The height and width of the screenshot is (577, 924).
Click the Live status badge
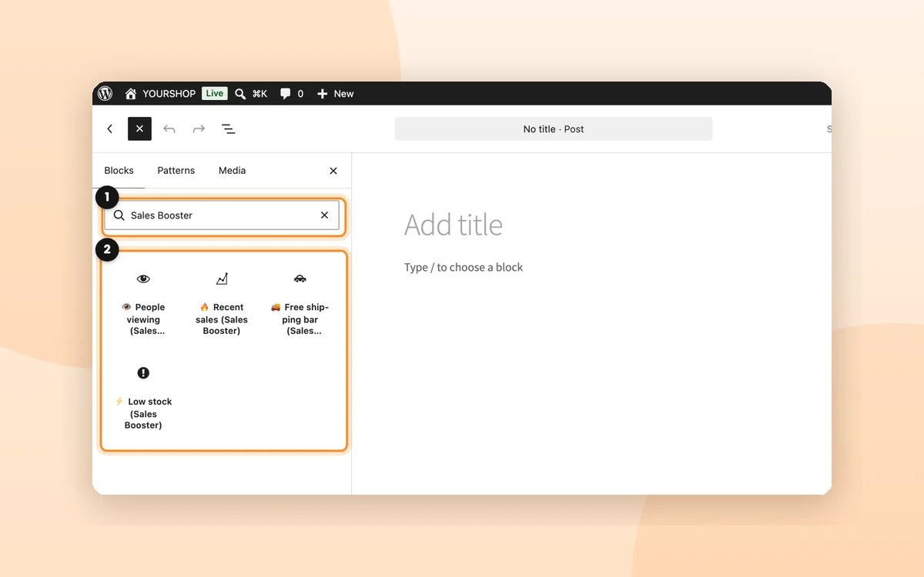tap(214, 93)
